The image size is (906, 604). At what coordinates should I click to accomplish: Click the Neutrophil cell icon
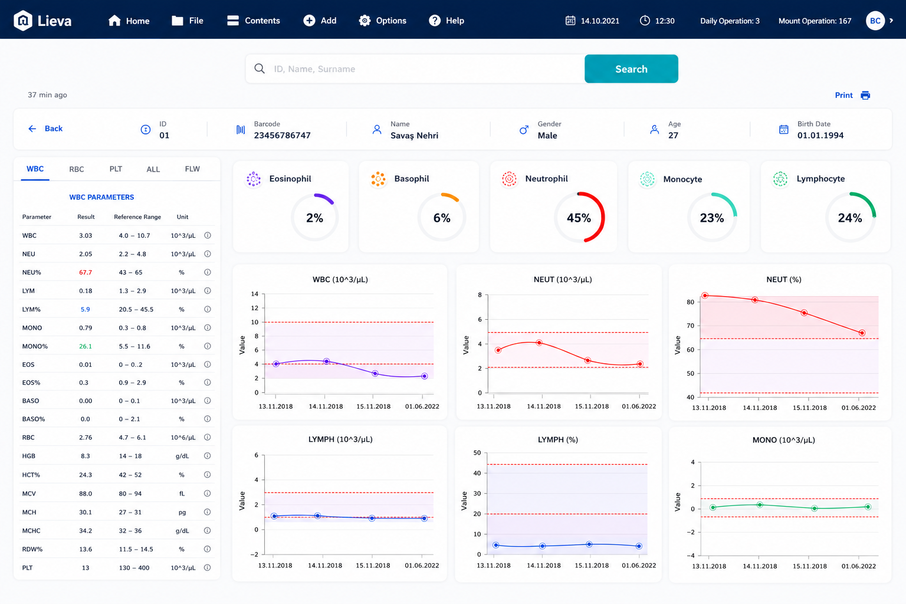(x=509, y=179)
